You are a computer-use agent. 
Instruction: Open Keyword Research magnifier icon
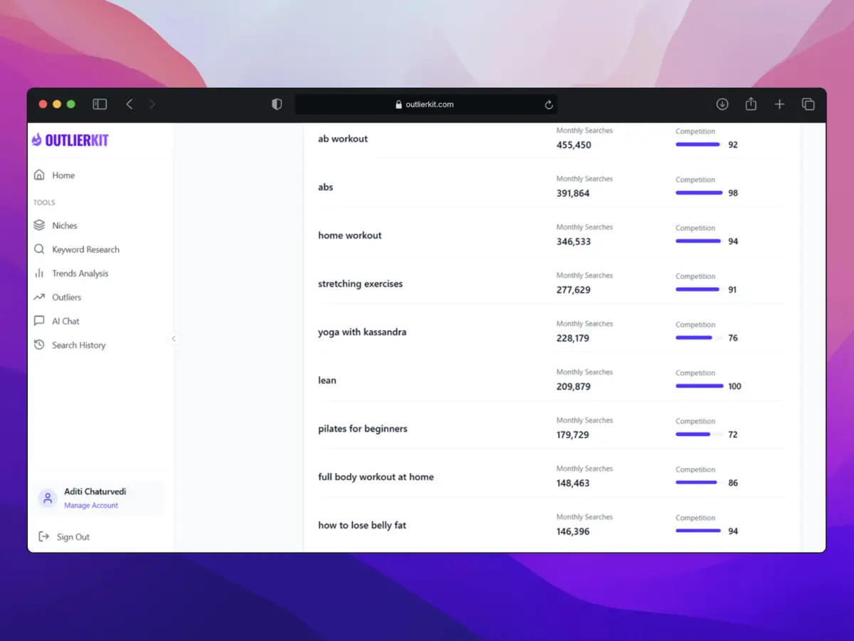click(x=39, y=249)
